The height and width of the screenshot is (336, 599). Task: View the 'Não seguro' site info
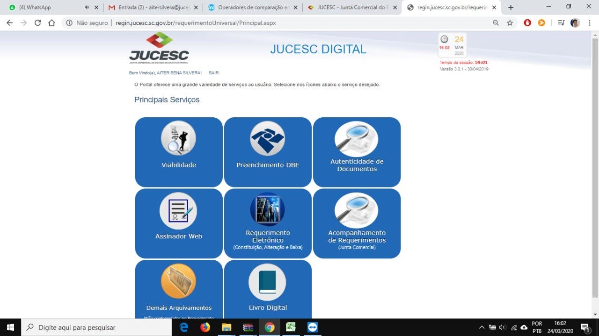coord(88,23)
